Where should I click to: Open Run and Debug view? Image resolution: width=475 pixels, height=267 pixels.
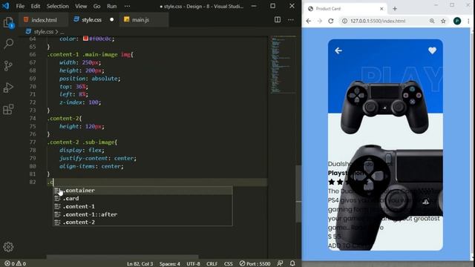click(8, 88)
